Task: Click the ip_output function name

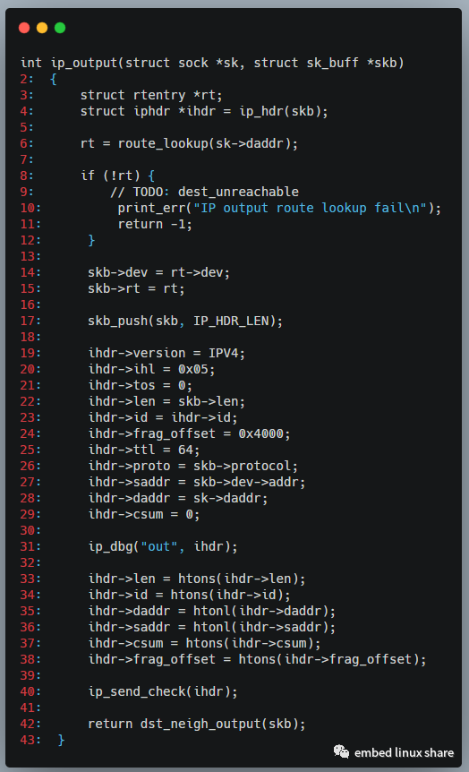Action: pyautogui.click(x=83, y=63)
